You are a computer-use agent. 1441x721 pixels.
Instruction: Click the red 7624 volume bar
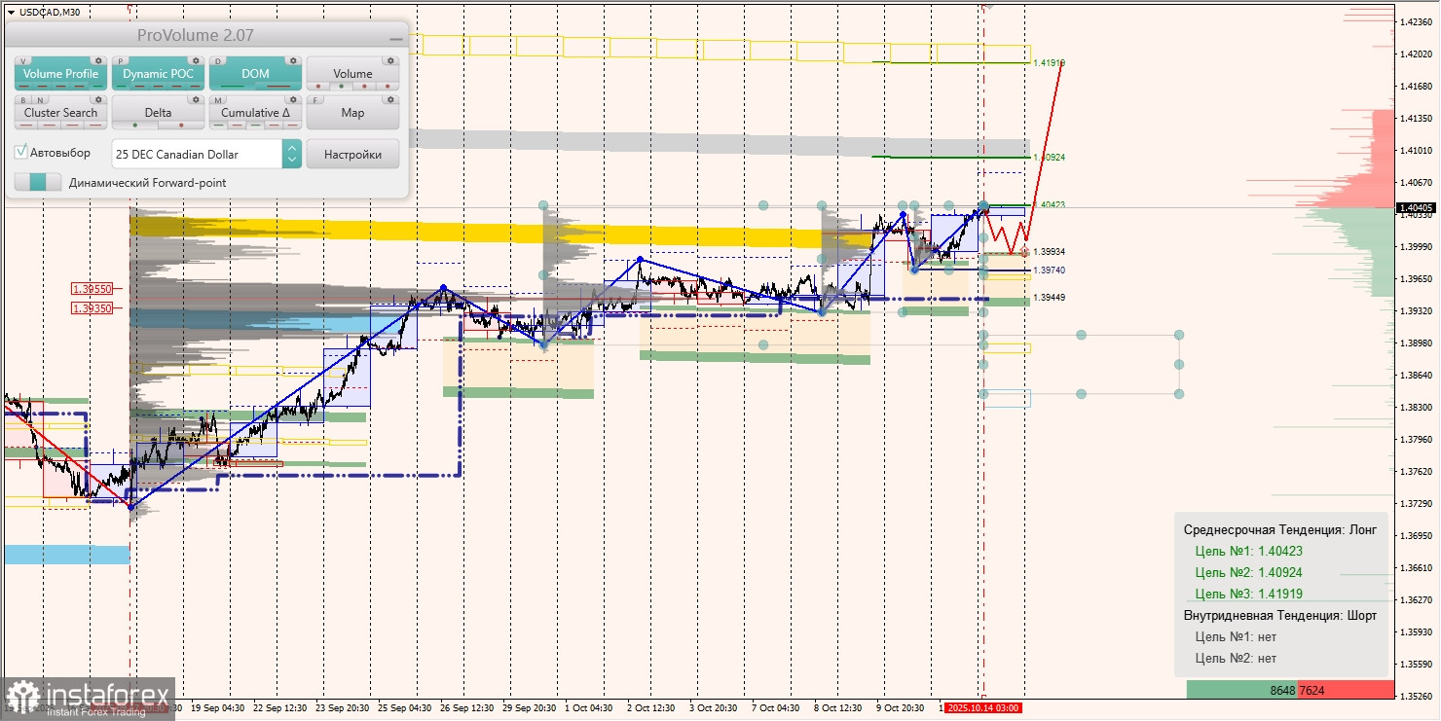coord(1346,690)
